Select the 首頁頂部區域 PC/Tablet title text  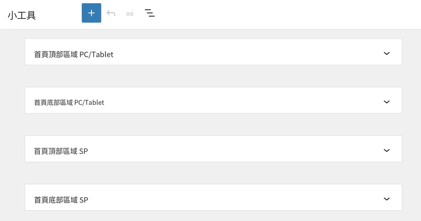click(74, 55)
